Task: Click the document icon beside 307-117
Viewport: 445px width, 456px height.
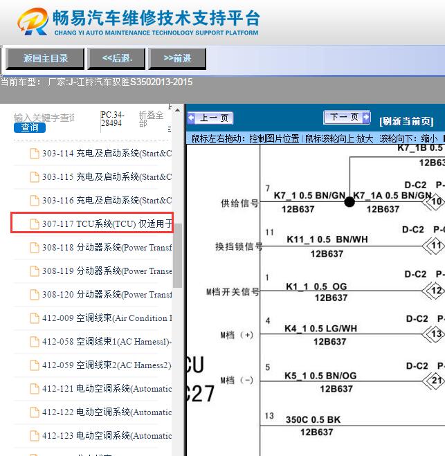Action: [35, 224]
